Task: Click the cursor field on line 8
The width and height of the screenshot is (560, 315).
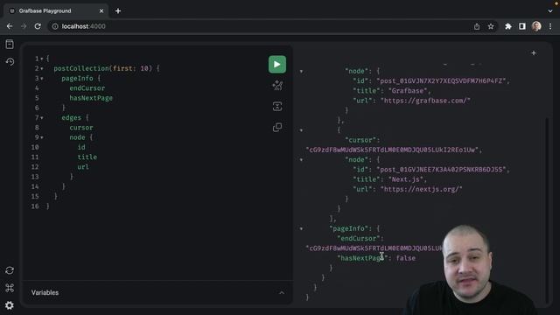Action: pos(81,128)
